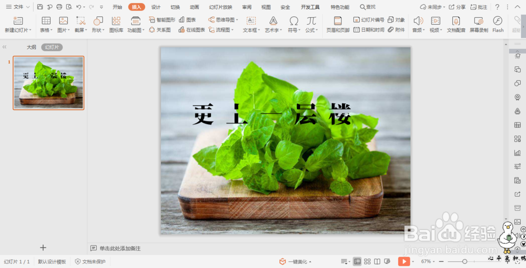This screenshot has height=268, width=526.
Task: Open Print Preview from quick access toolbar
Action: [x=69, y=7]
